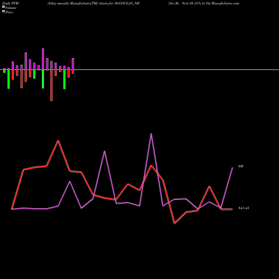Click the 'Daily PVM' title text
This screenshot has width=279, height=279.
(11, 3)
